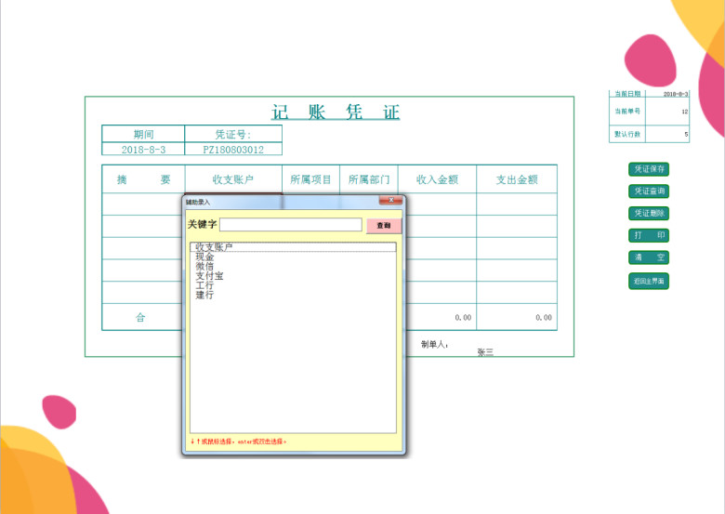Click the 返回主界面 button

(x=649, y=281)
